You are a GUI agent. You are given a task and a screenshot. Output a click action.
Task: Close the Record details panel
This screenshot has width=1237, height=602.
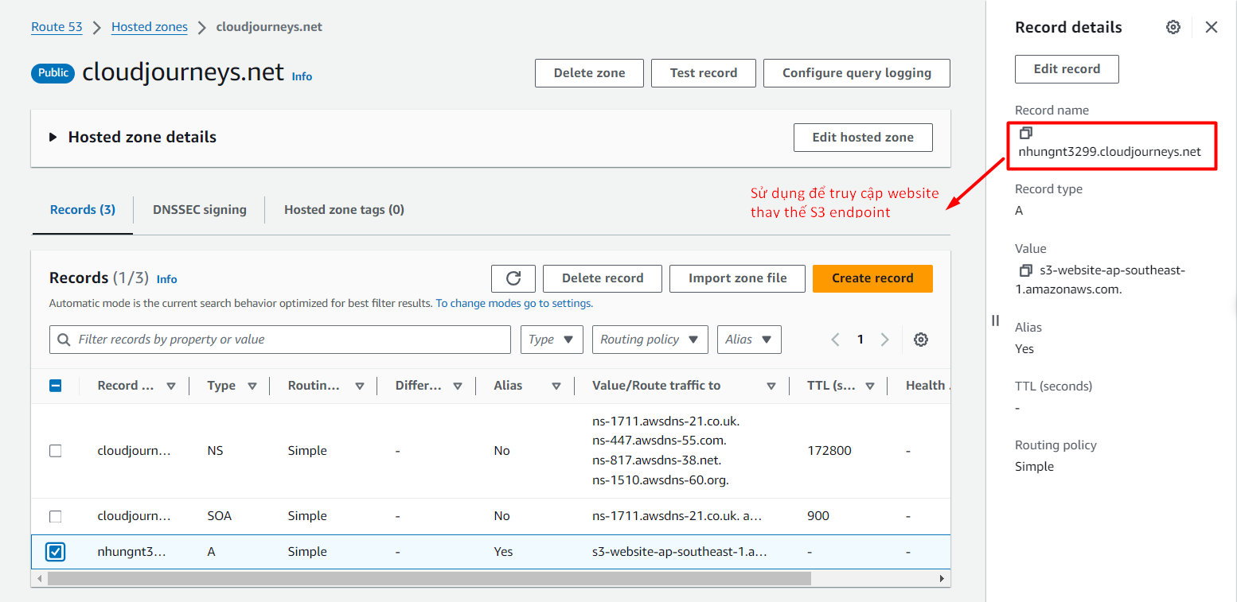[x=1212, y=27]
